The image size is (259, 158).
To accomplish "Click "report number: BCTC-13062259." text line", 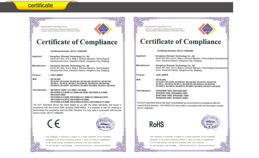I will click(x=48, y=113).
